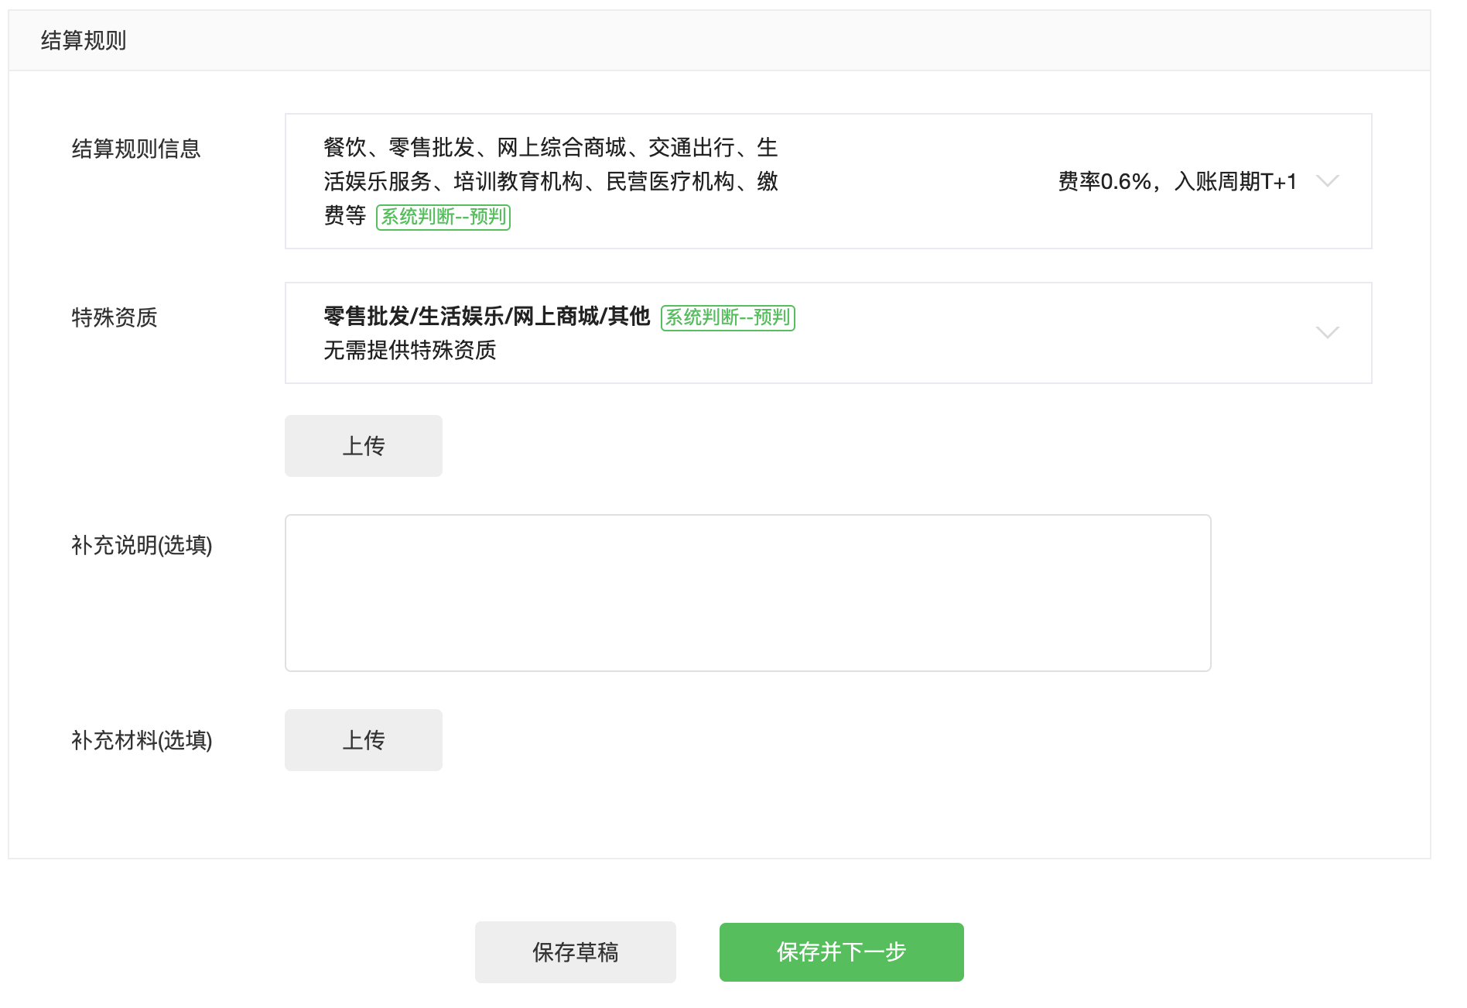Click the 特殊资质 field label
The height and width of the screenshot is (1008, 1467).
pos(115,317)
